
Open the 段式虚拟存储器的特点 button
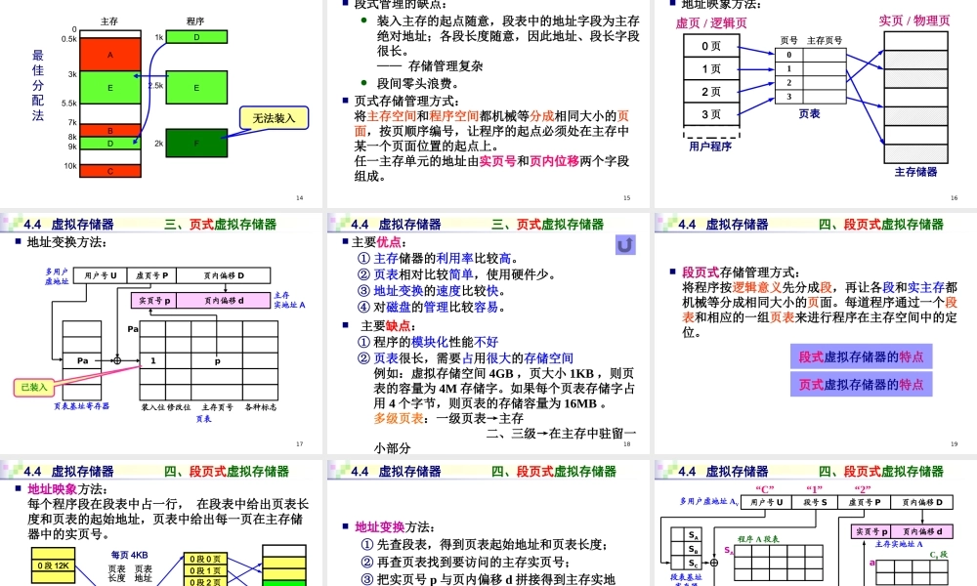(x=861, y=356)
